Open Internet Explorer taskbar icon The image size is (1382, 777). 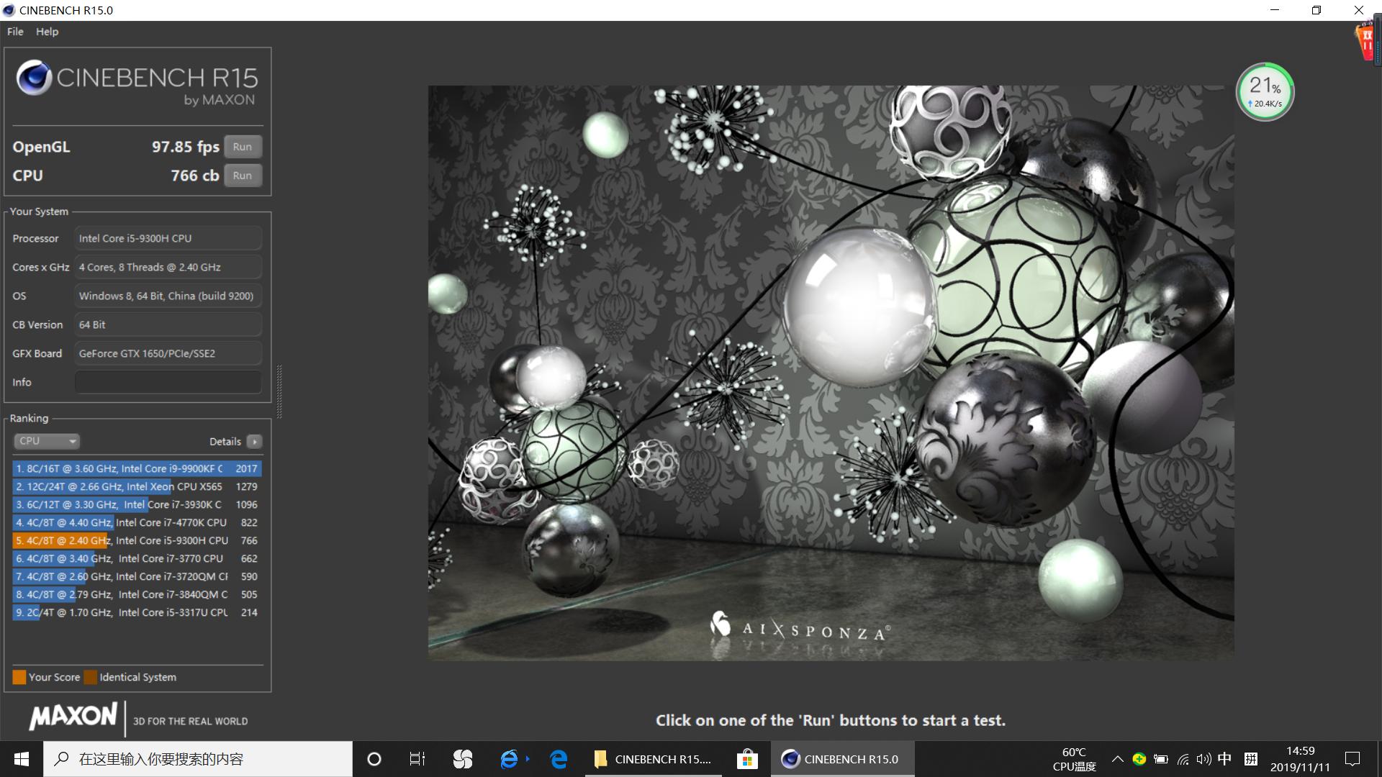click(509, 759)
